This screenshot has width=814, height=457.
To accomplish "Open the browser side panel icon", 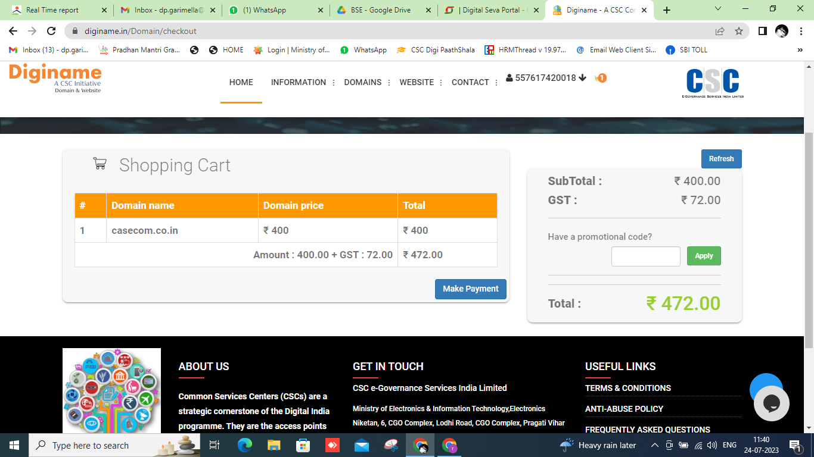I will coord(762,31).
